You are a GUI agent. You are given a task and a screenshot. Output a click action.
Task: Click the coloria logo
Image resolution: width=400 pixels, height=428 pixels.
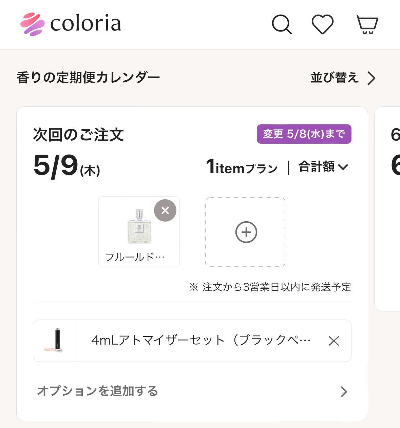71,24
